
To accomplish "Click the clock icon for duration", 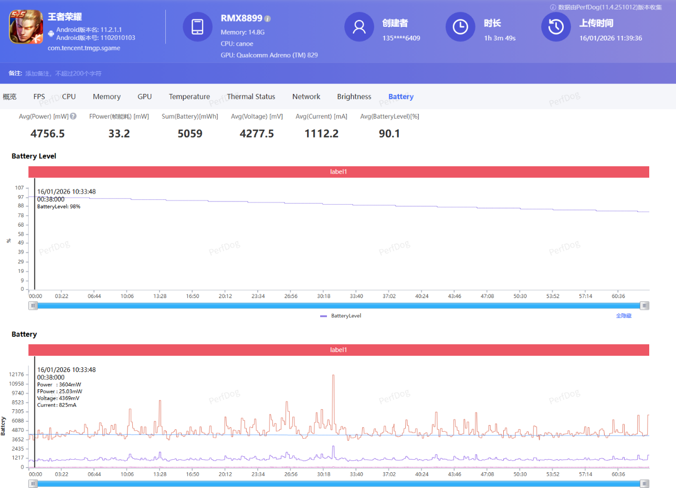I will coord(460,26).
